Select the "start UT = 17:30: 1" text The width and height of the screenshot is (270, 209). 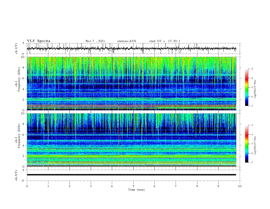[165, 41]
